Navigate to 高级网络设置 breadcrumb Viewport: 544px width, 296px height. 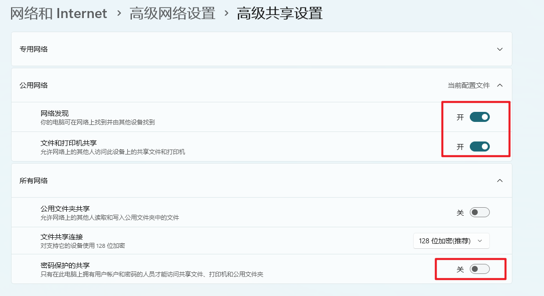[172, 14]
